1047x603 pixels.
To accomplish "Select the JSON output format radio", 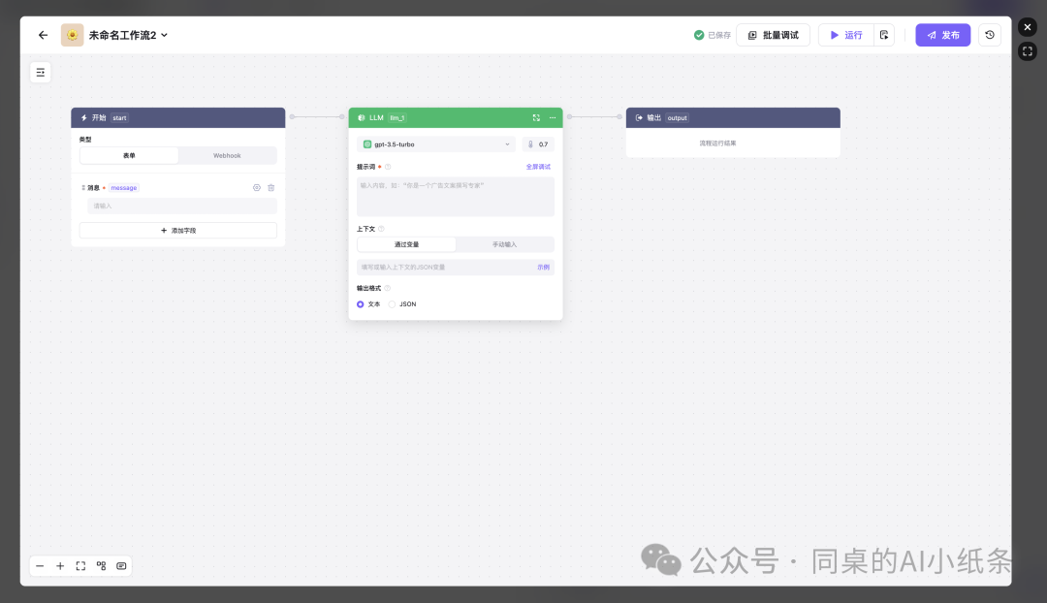I will pyautogui.click(x=393, y=304).
